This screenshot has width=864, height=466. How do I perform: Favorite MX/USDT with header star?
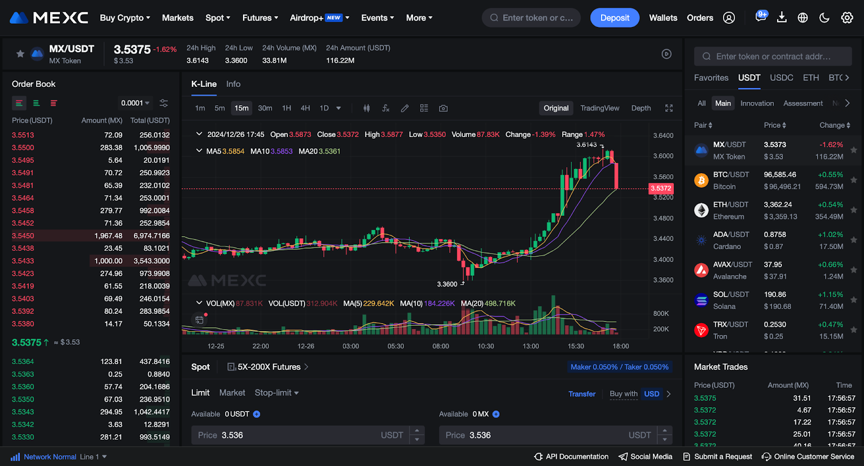(x=20, y=53)
